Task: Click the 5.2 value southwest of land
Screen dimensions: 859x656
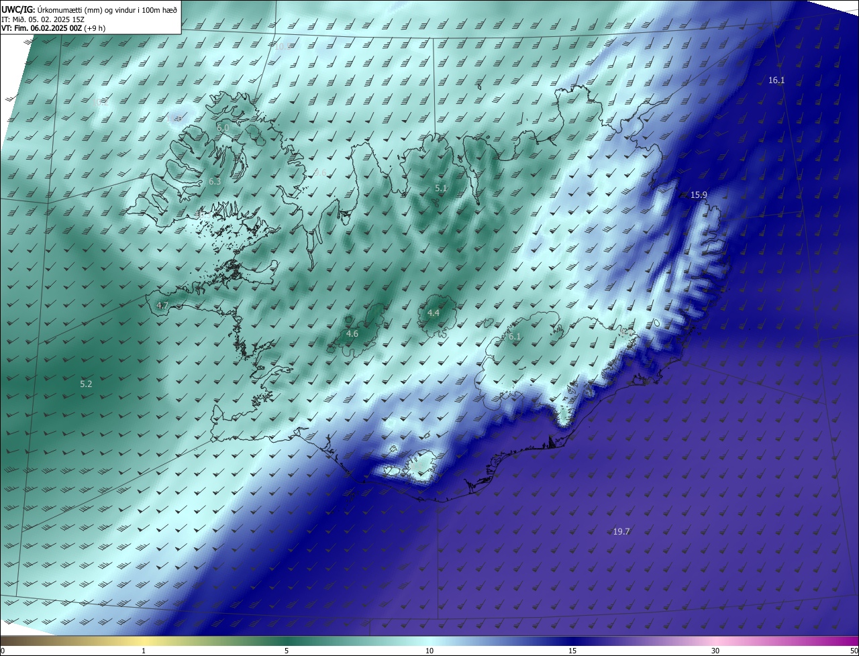Action: tap(86, 384)
